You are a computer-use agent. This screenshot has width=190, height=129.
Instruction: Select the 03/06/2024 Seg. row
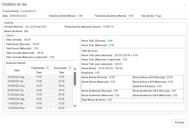17,77
